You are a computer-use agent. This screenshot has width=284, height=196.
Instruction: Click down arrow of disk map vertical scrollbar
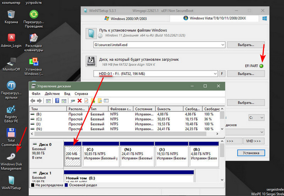click(x=222, y=180)
